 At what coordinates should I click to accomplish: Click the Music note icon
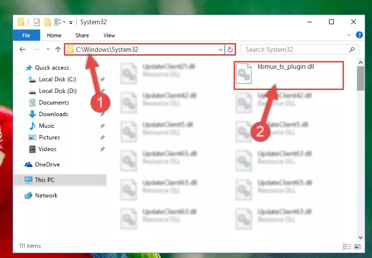coord(32,126)
